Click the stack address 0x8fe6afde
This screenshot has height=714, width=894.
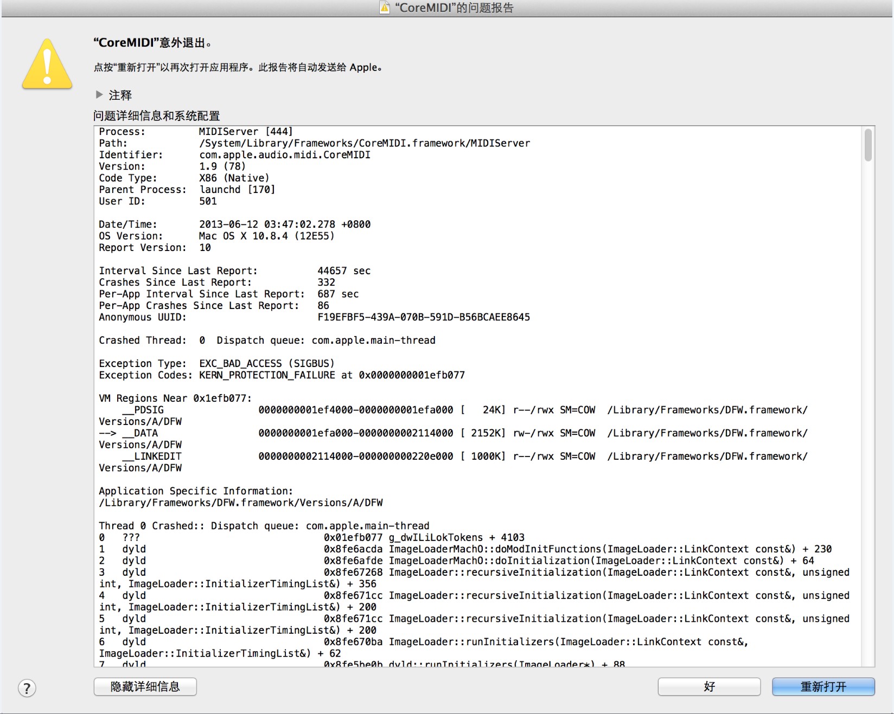coord(353,561)
